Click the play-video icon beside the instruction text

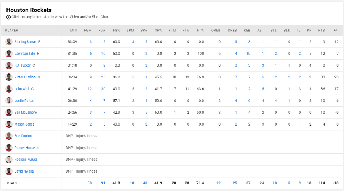(x=8, y=17)
